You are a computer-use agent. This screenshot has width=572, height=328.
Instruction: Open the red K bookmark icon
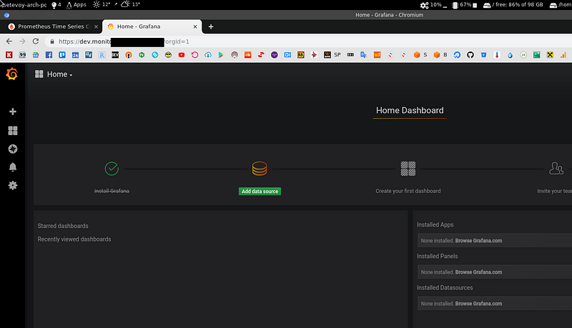click(9, 54)
